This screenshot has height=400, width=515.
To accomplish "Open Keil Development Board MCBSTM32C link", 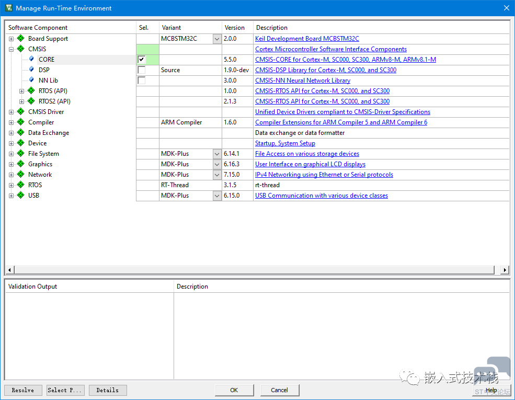I will [307, 39].
